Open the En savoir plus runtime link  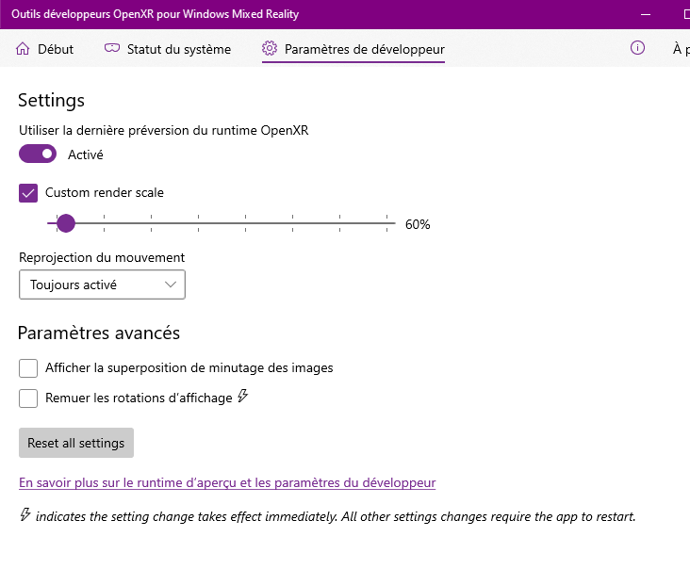click(227, 482)
